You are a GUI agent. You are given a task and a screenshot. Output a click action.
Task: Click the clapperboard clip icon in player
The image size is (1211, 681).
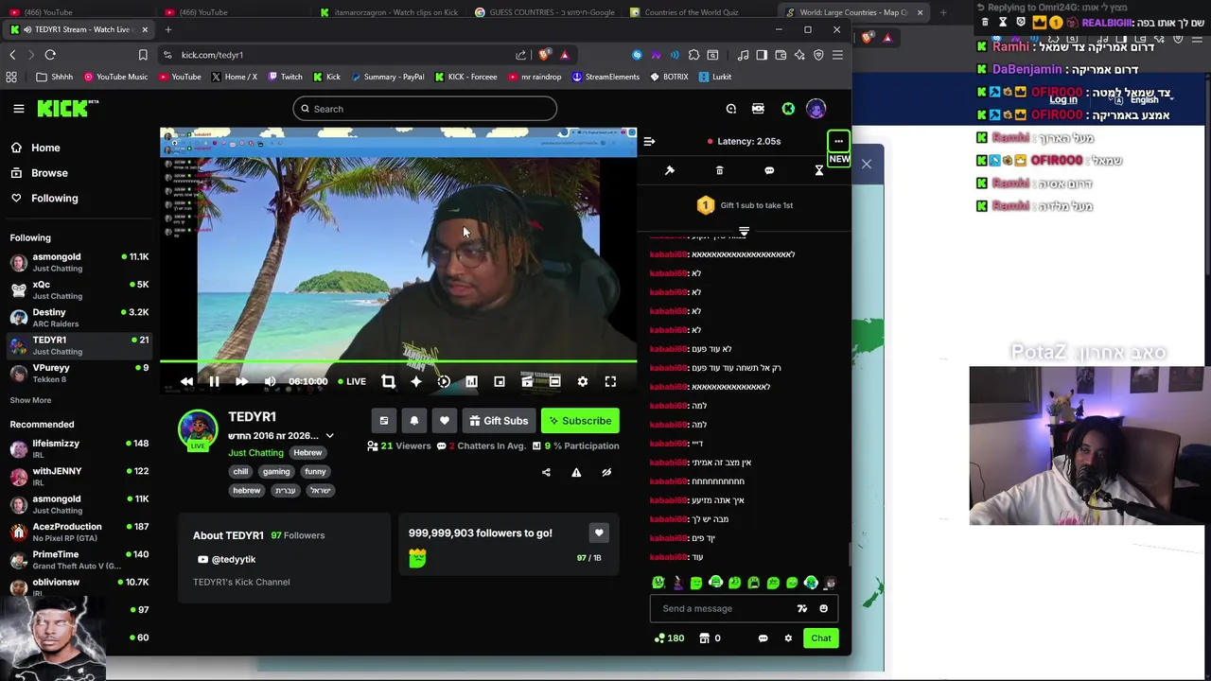click(527, 381)
